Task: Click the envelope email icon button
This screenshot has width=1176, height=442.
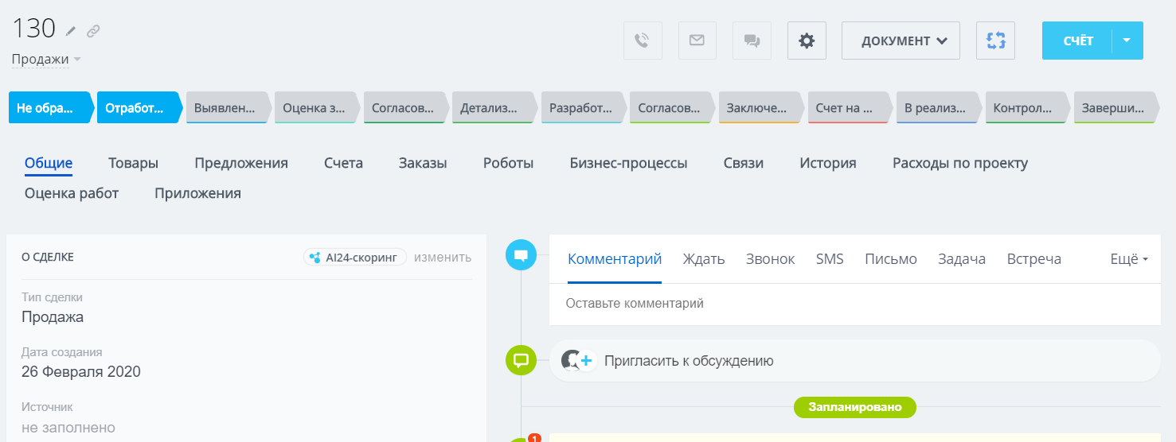Action: [x=697, y=41]
